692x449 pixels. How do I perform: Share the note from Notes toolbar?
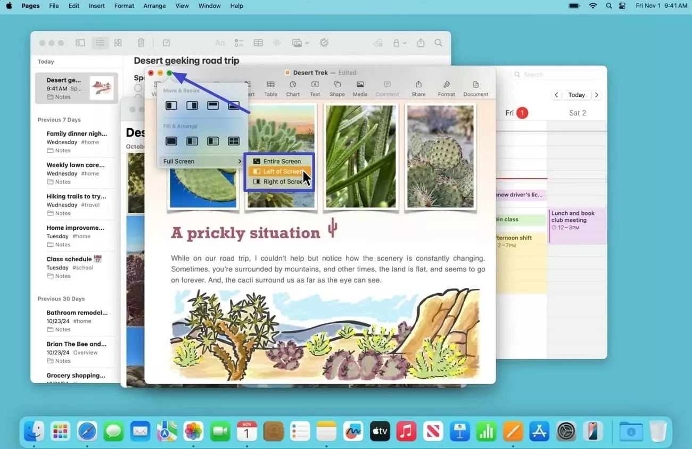421,43
